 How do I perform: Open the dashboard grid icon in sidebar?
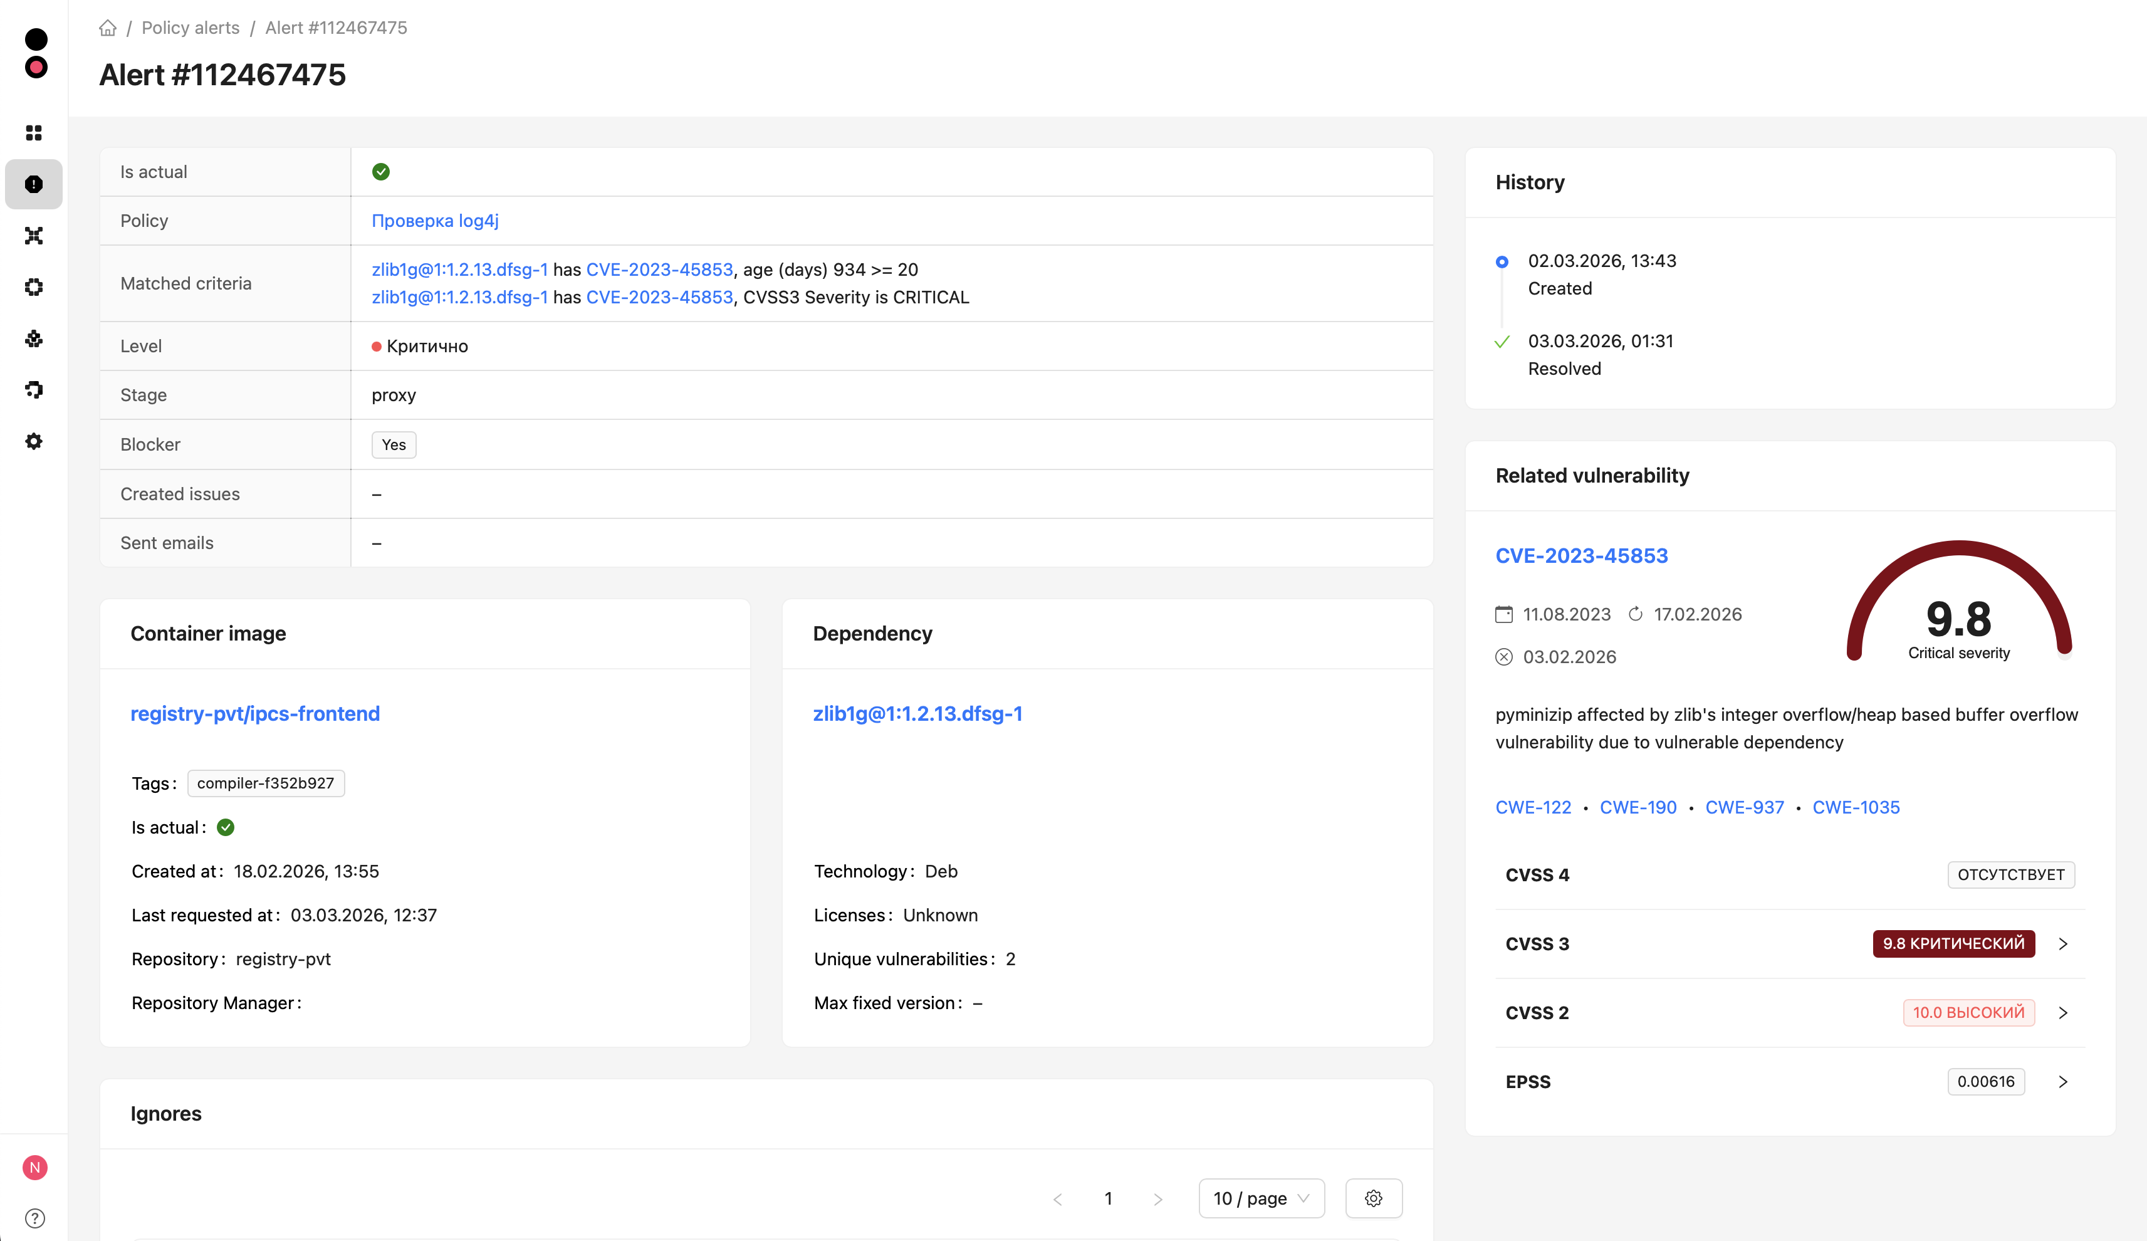pos(34,133)
